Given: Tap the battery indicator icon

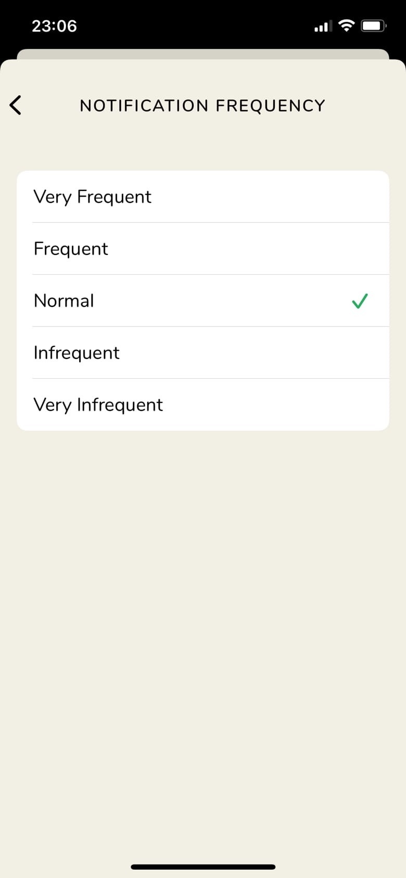Looking at the screenshot, I should 374,25.
